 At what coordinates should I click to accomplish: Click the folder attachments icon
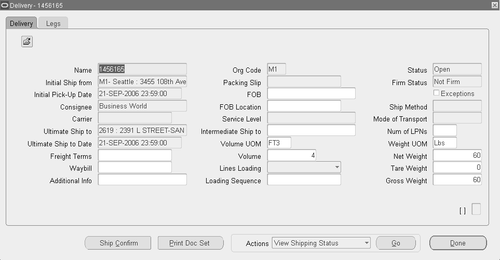coord(27,42)
